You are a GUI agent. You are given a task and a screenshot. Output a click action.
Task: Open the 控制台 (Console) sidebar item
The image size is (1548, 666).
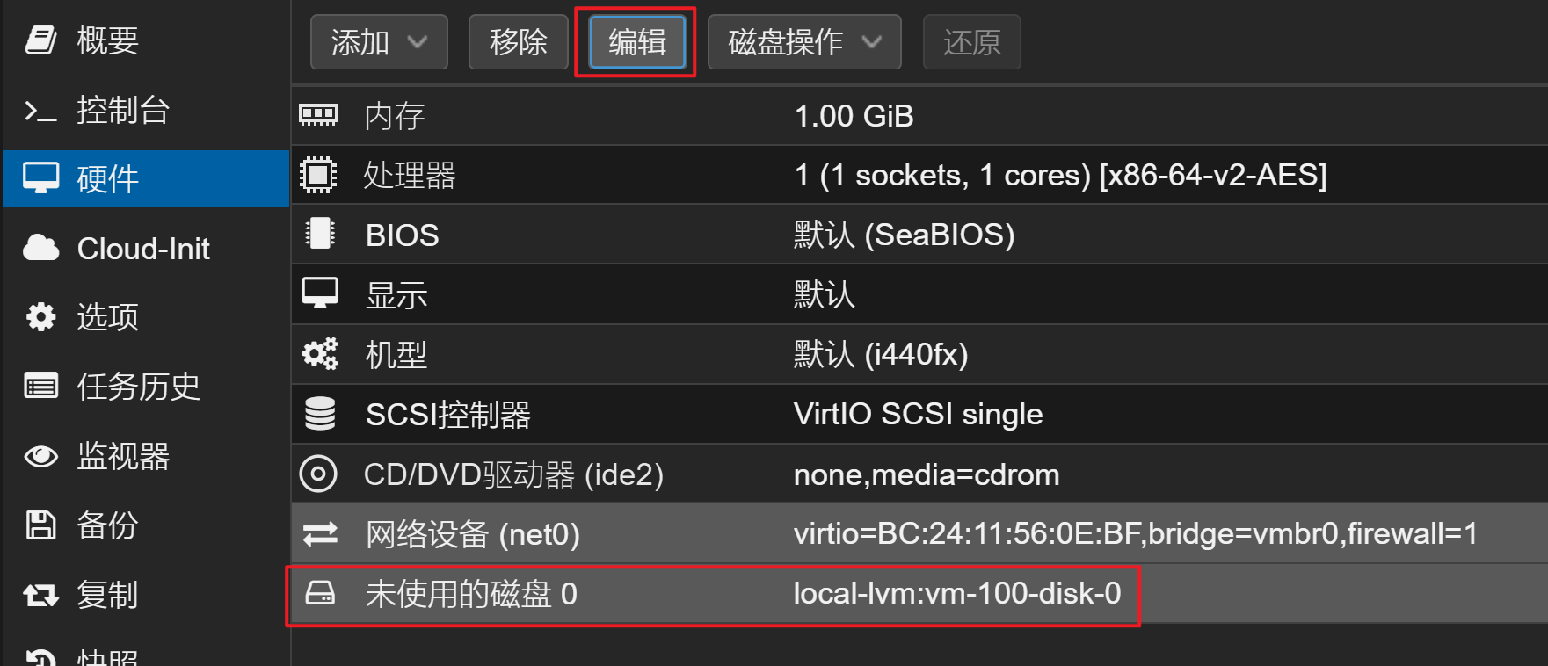146,110
